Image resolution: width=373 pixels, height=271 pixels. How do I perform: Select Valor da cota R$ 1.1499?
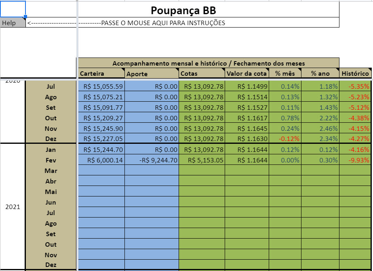tap(247, 86)
